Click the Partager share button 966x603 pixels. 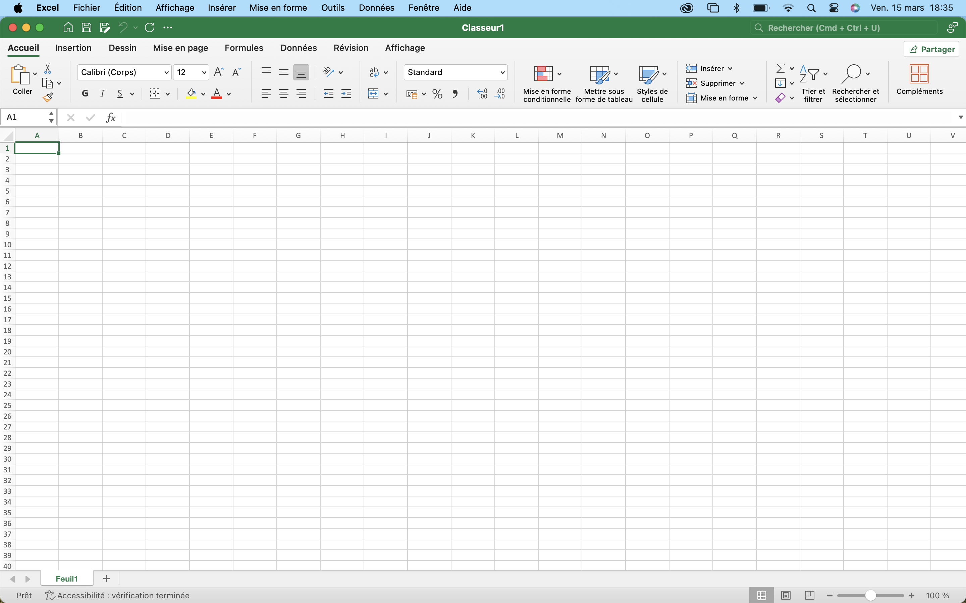click(931, 50)
